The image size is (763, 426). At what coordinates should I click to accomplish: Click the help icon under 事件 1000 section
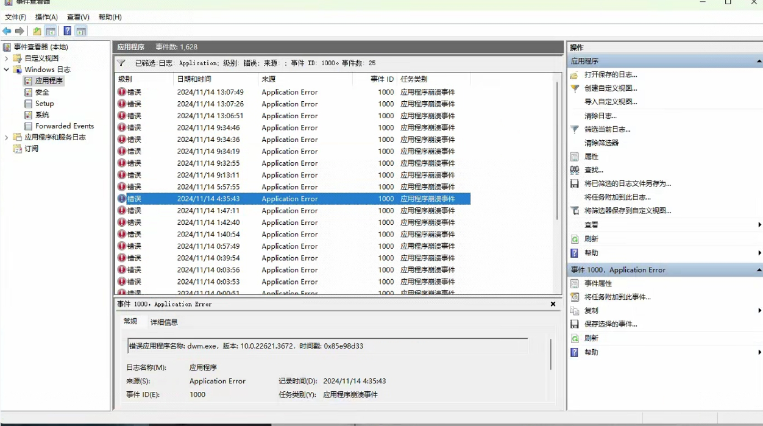574,352
